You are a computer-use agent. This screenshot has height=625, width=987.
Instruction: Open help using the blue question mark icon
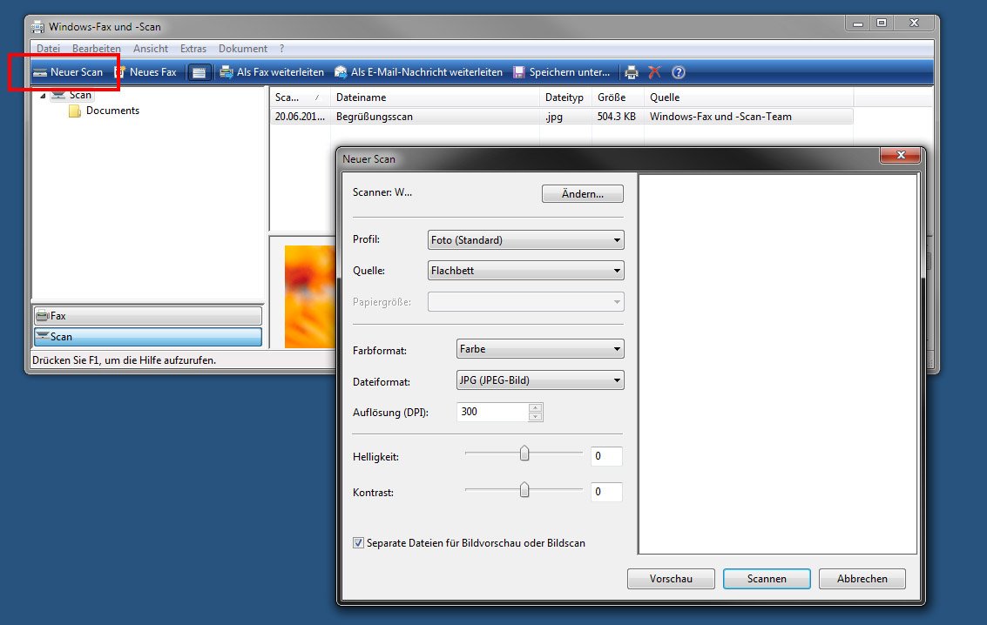[x=679, y=72]
